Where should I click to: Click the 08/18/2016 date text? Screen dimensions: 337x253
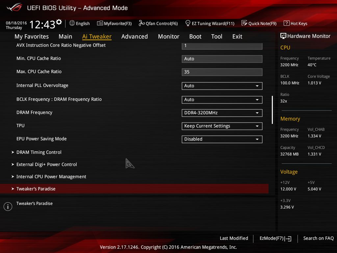click(x=16, y=23)
